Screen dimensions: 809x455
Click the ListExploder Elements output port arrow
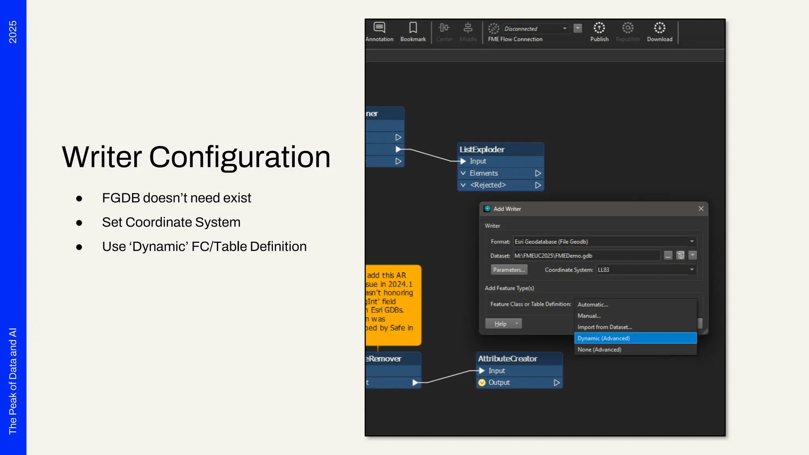538,173
